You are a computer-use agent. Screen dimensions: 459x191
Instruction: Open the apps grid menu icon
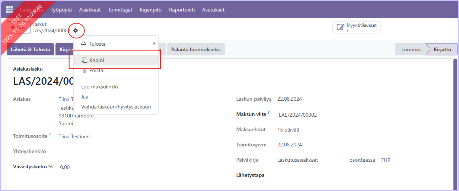click(x=9, y=10)
